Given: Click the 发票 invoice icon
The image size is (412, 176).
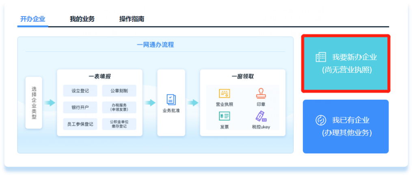Looking at the screenshot, I should pos(224,116).
